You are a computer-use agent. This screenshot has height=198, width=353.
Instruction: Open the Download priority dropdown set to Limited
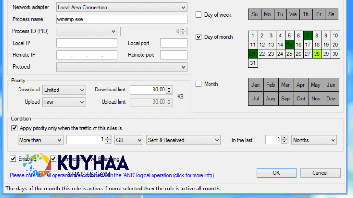click(x=64, y=90)
